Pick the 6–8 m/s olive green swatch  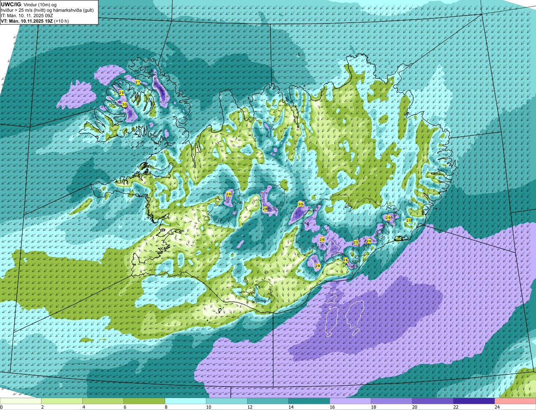(x=144, y=401)
